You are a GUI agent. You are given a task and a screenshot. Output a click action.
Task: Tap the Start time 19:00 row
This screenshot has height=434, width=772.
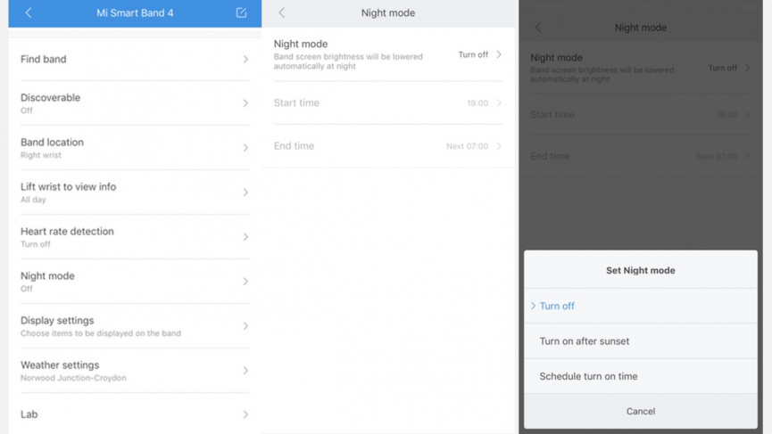(x=387, y=103)
